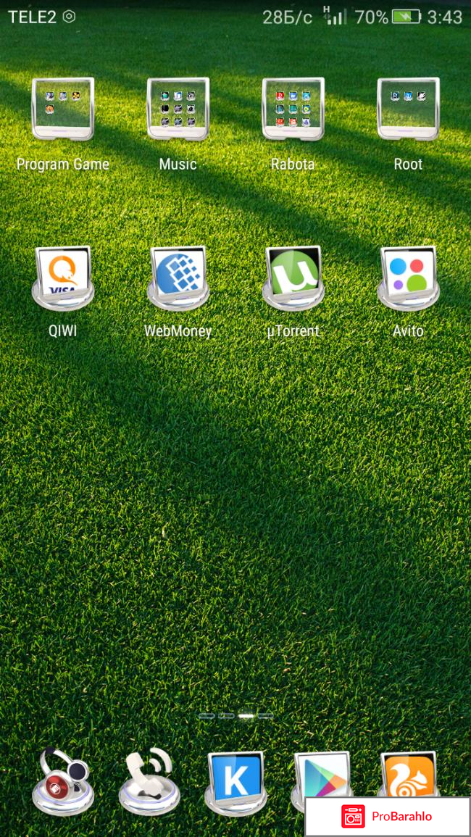Screen dimensions: 471x837
Task: Switch to the second home screen page indicator
Action: tap(226, 715)
